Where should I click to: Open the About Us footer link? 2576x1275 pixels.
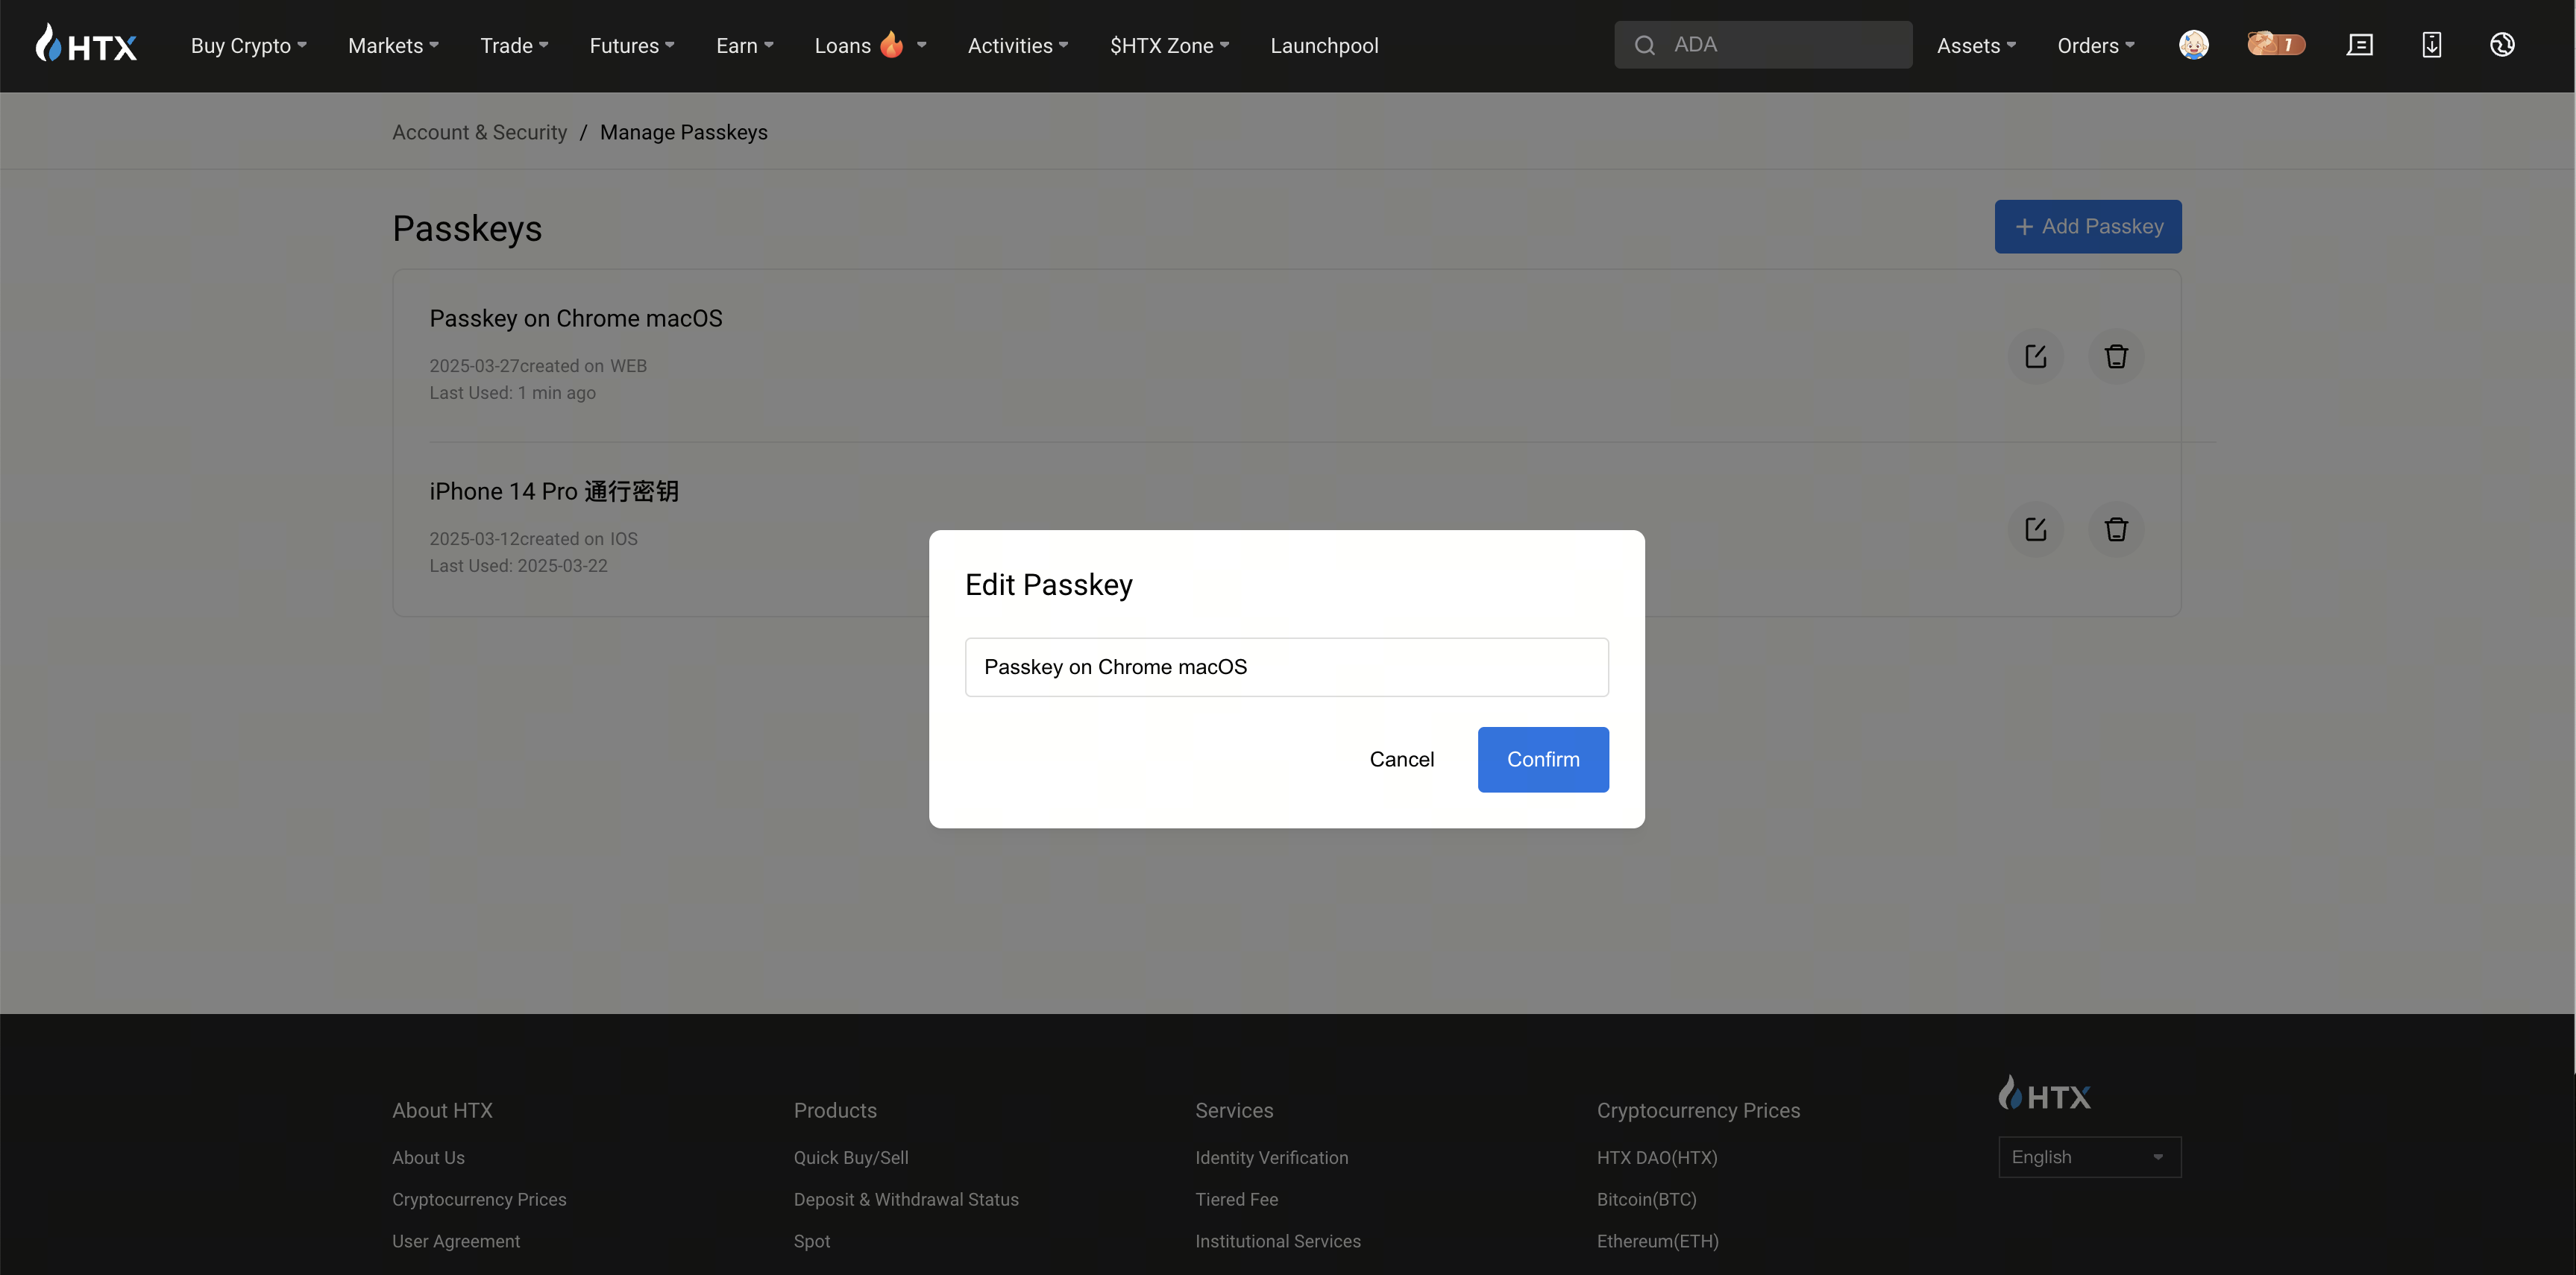(x=428, y=1157)
